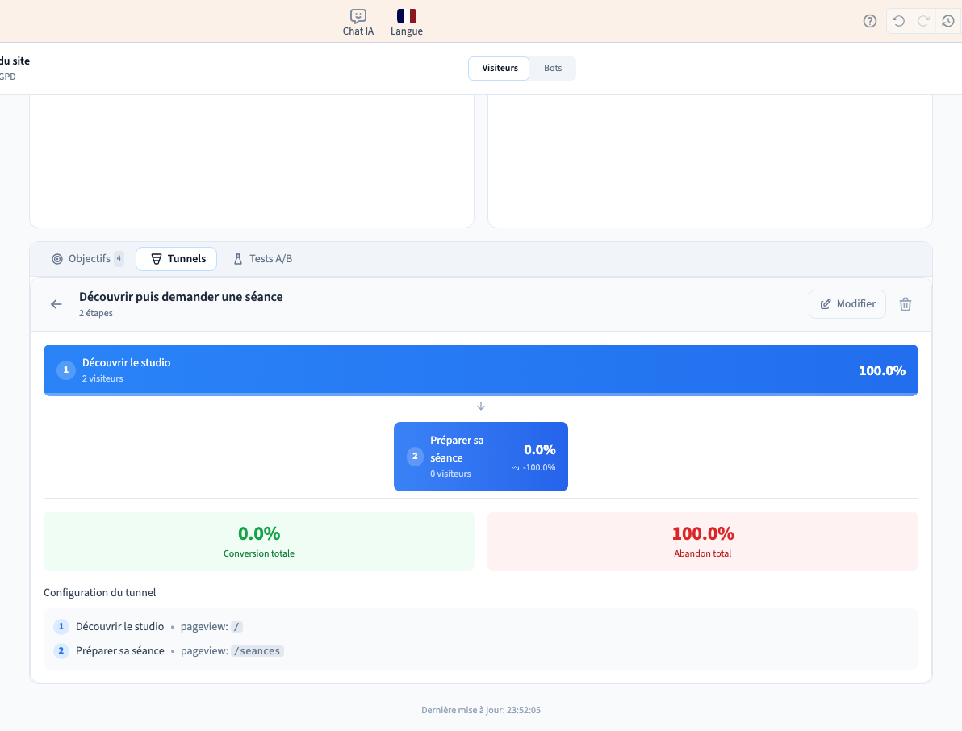Delete the funnel with the trash icon
This screenshot has width=962, height=731.
906,304
